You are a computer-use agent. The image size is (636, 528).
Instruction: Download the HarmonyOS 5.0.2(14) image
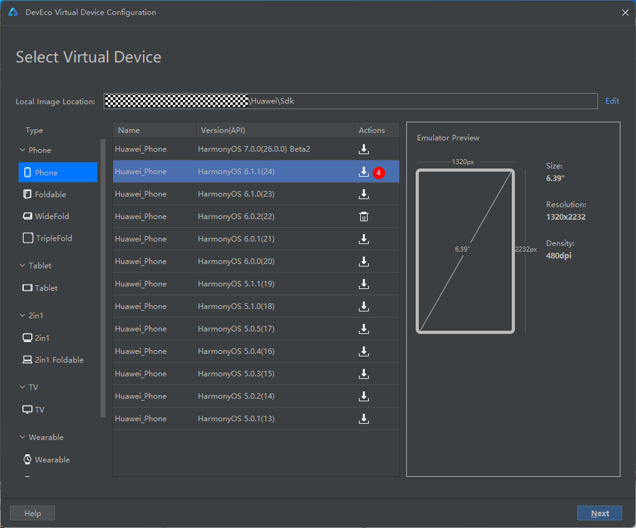tap(364, 396)
